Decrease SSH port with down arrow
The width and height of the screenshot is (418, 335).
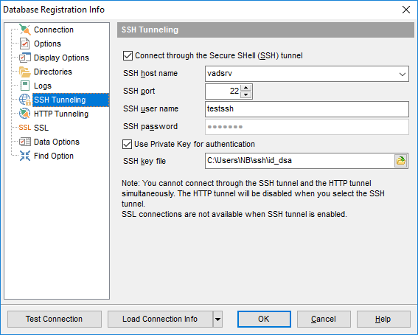(245, 94)
